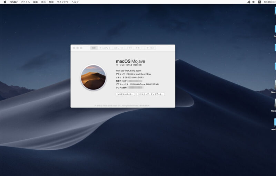Screen dimensions: 276x176
Task: Open the 編集 menu
Action: [36, 2]
